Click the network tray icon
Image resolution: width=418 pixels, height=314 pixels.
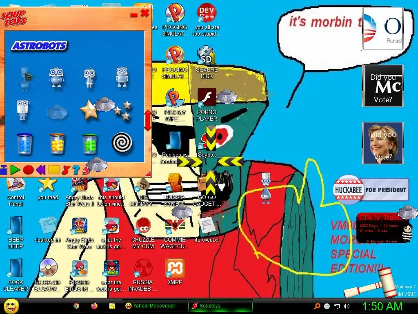pyautogui.click(x=337, y=306)
